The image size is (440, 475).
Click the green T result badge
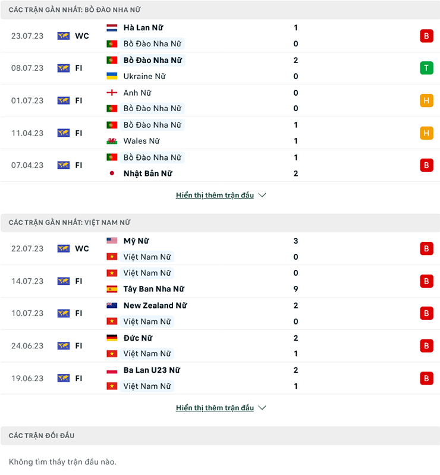coord(426,68)
